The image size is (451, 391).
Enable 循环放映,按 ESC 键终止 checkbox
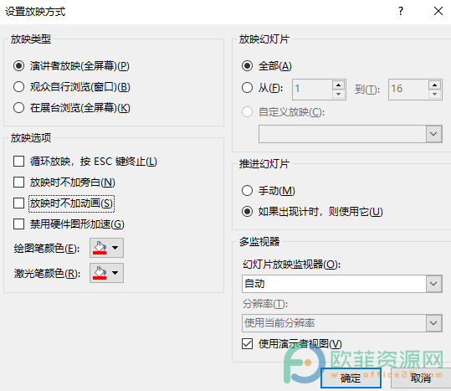[18, 161]
